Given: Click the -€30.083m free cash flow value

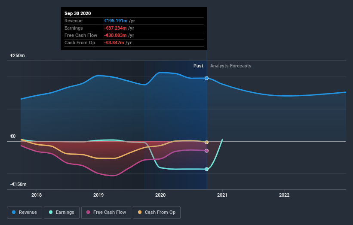Looking at the screenshot, I should click(x=115, y=35).
